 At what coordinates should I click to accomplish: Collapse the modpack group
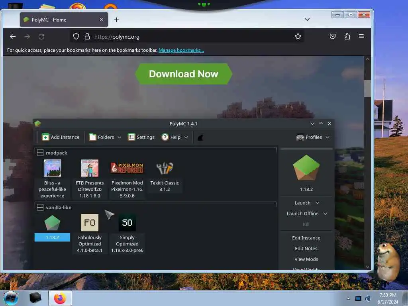pos(40,153)
